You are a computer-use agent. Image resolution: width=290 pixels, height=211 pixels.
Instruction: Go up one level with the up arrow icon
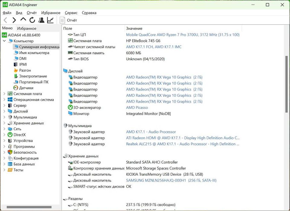click(23, 19)
